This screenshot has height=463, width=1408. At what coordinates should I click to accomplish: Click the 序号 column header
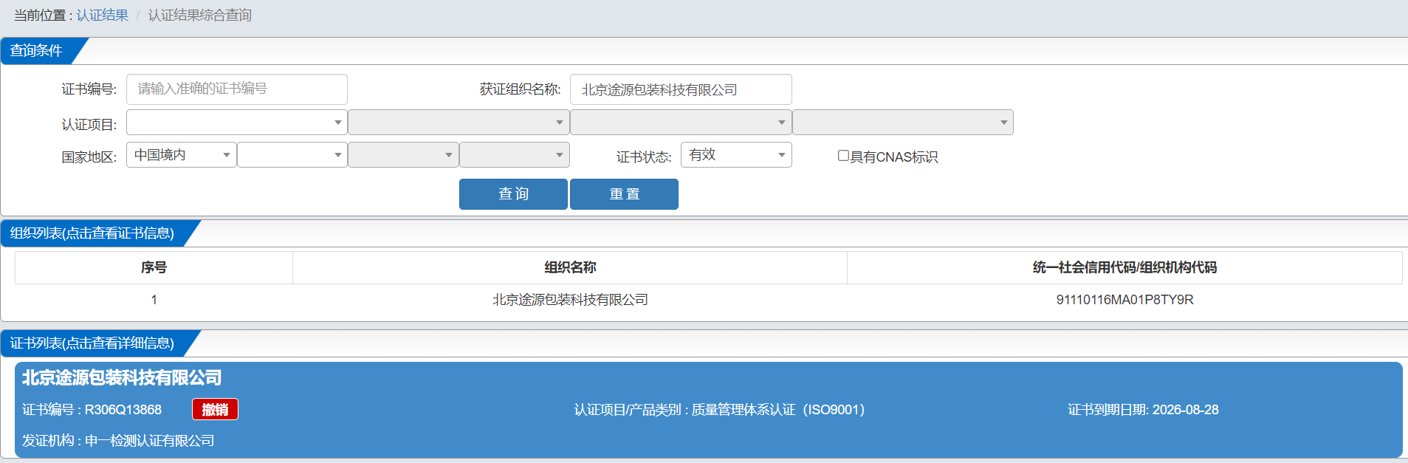[154, 267]
